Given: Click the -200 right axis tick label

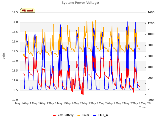Looking at the screenshot, I should point(150,100).
